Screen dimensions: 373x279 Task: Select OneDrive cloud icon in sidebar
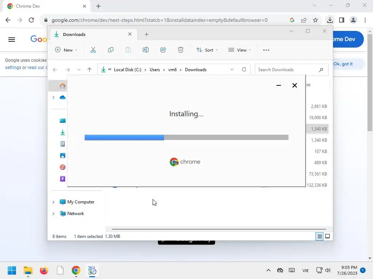click(63, 97)
